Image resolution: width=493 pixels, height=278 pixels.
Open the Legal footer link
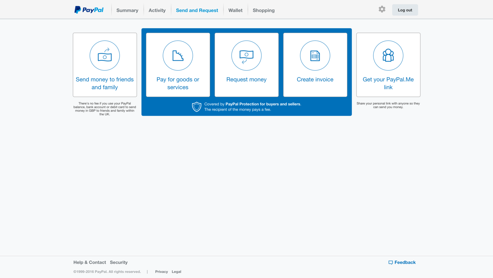(176, 271)
